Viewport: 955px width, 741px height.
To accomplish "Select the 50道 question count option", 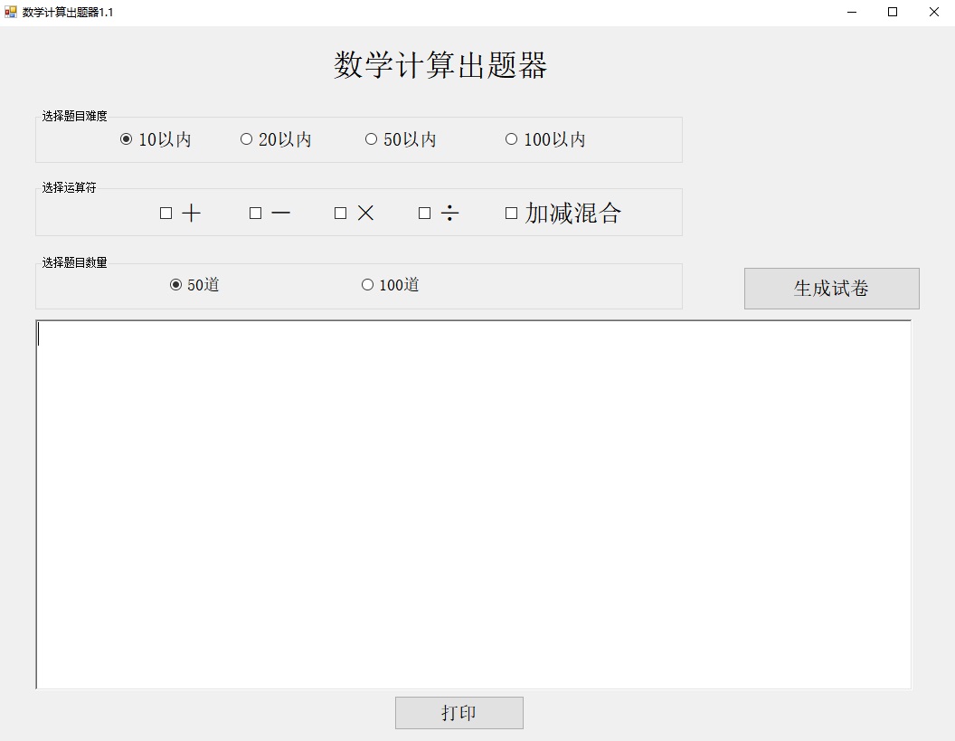I will click(194, 285).
